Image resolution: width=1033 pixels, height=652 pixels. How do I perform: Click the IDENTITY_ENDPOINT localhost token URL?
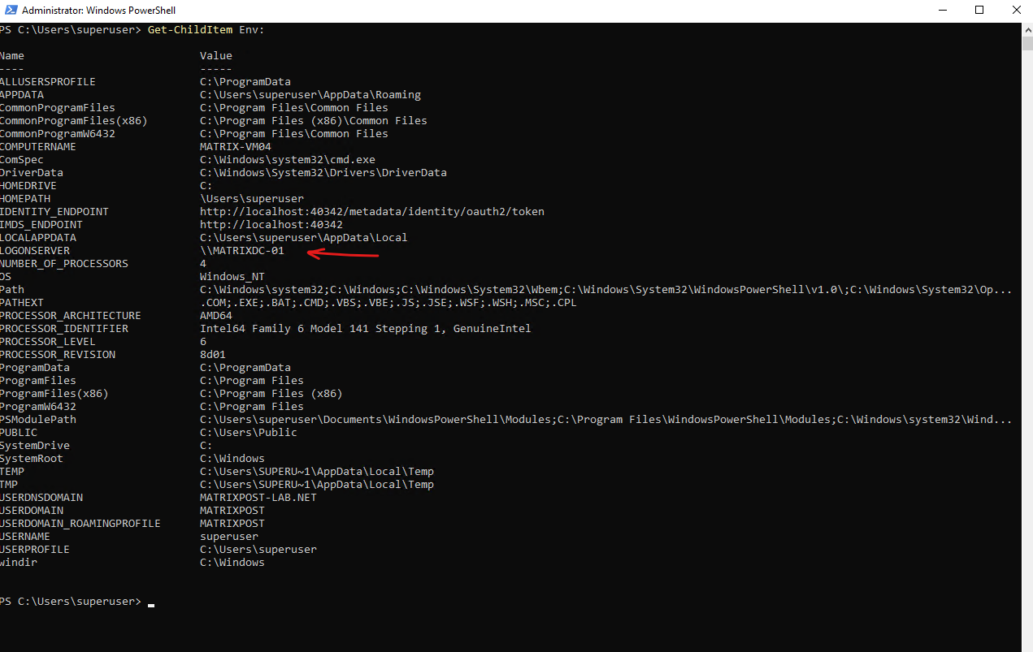[372, 212]
